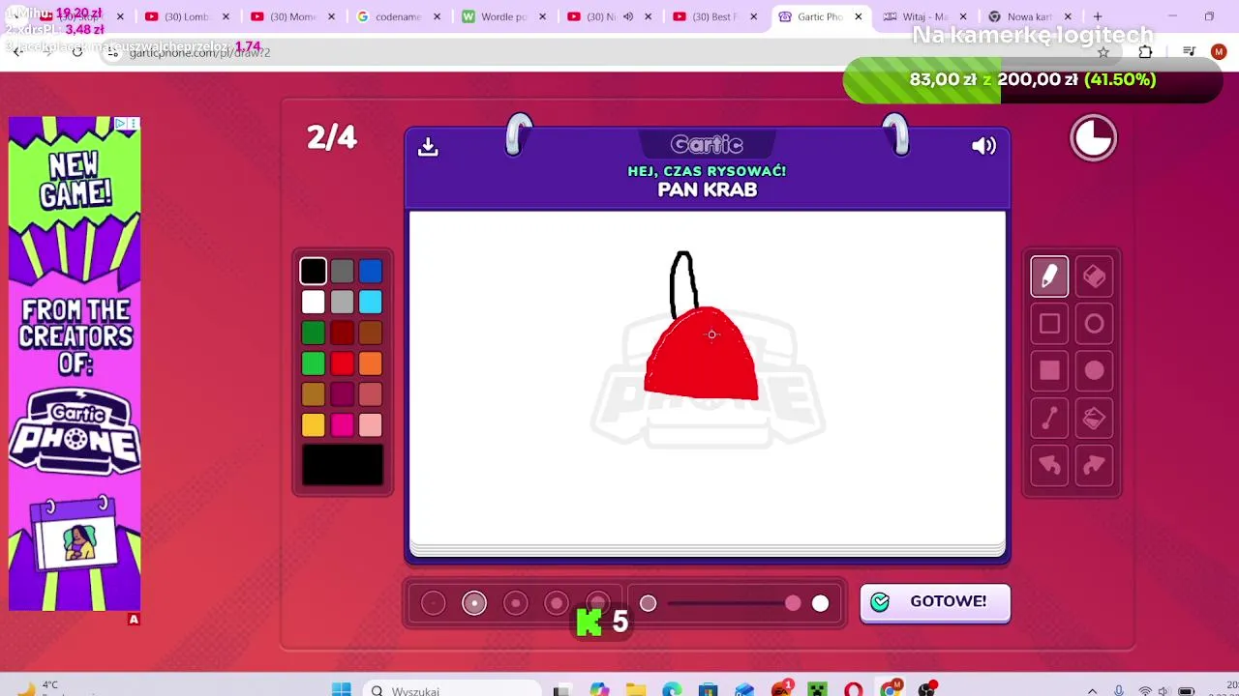Select the white color swatch
The height and width of the screenshot is (696, 1239).
coord(313,303)
